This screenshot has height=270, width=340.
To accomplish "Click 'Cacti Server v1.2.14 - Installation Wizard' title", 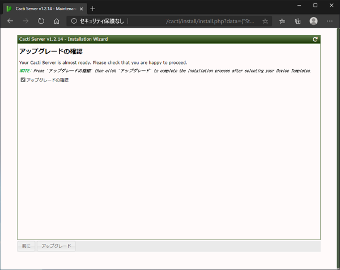I will (x=63, y=39).
